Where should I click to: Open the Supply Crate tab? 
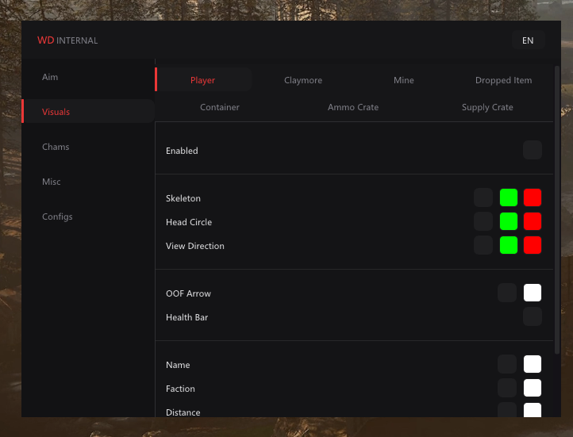click(x=487, y=107)
